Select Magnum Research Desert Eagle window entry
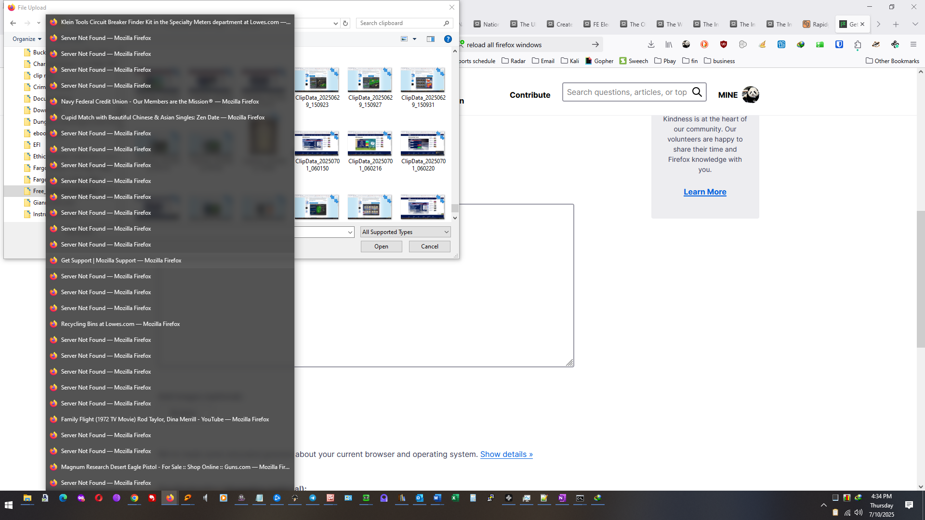925x520 pixels. [170, 467]
